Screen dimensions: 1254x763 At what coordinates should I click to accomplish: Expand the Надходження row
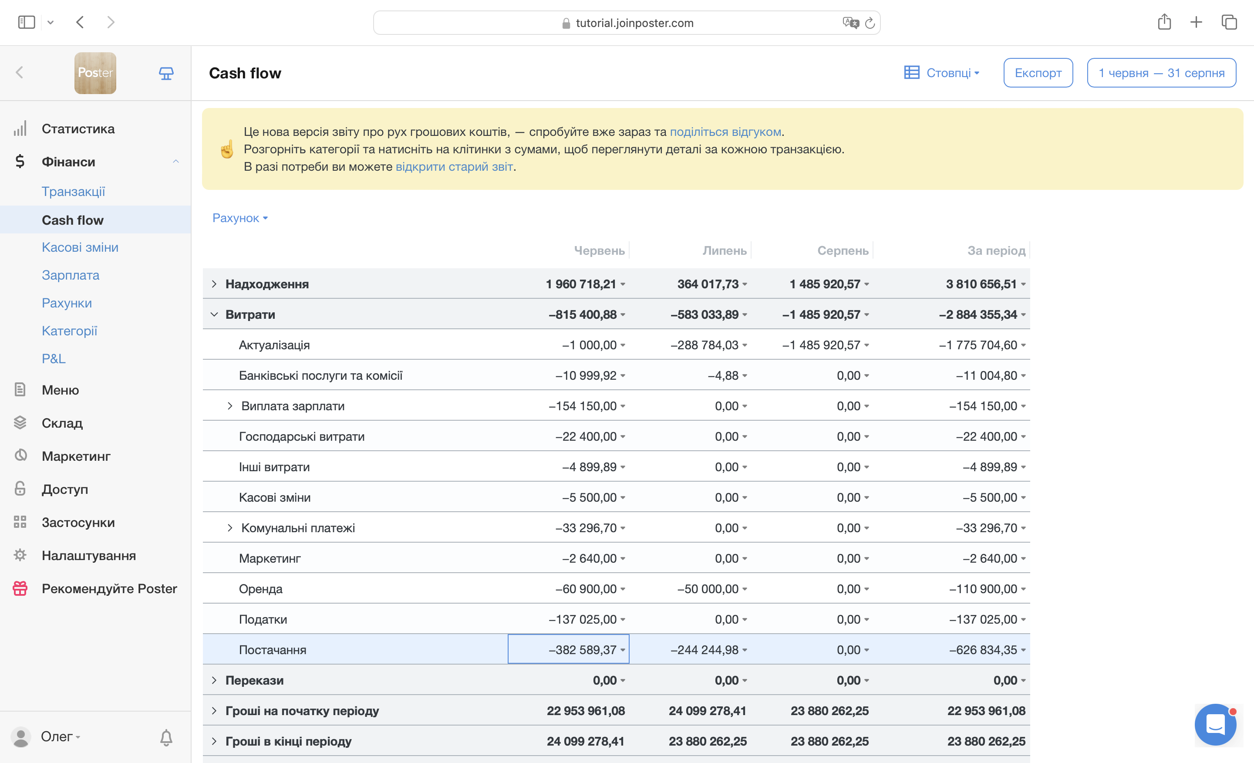coord(214,284)
